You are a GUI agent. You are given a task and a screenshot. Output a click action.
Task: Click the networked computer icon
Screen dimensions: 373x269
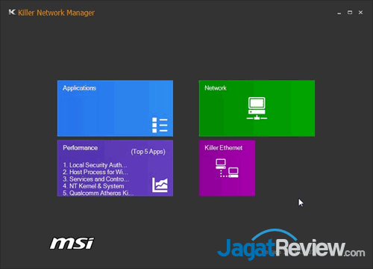[x=257, y=108]
